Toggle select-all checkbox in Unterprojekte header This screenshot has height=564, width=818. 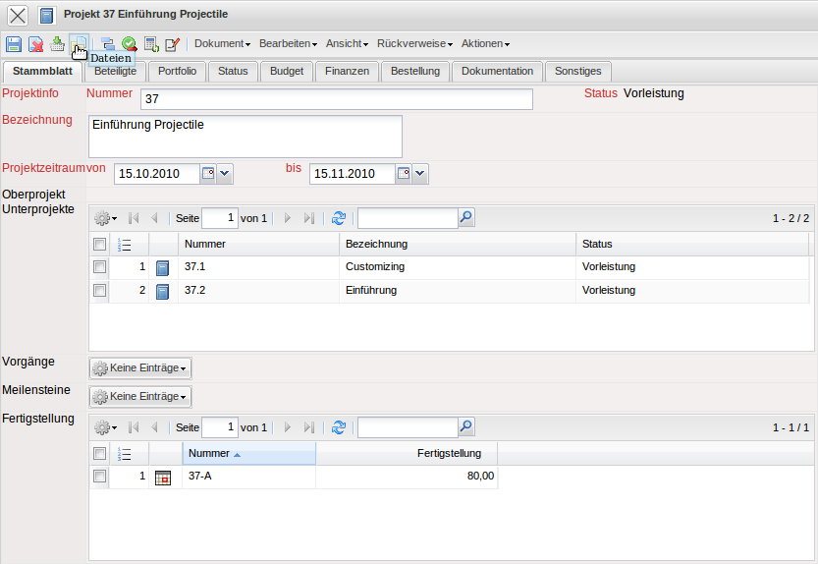coord(99,244)
